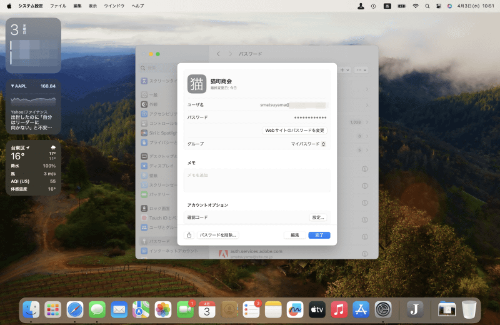The height and width of the screenshot is (325, 500).
Task: Click the 編集 button in the dialog
Action: click(294, 235)
